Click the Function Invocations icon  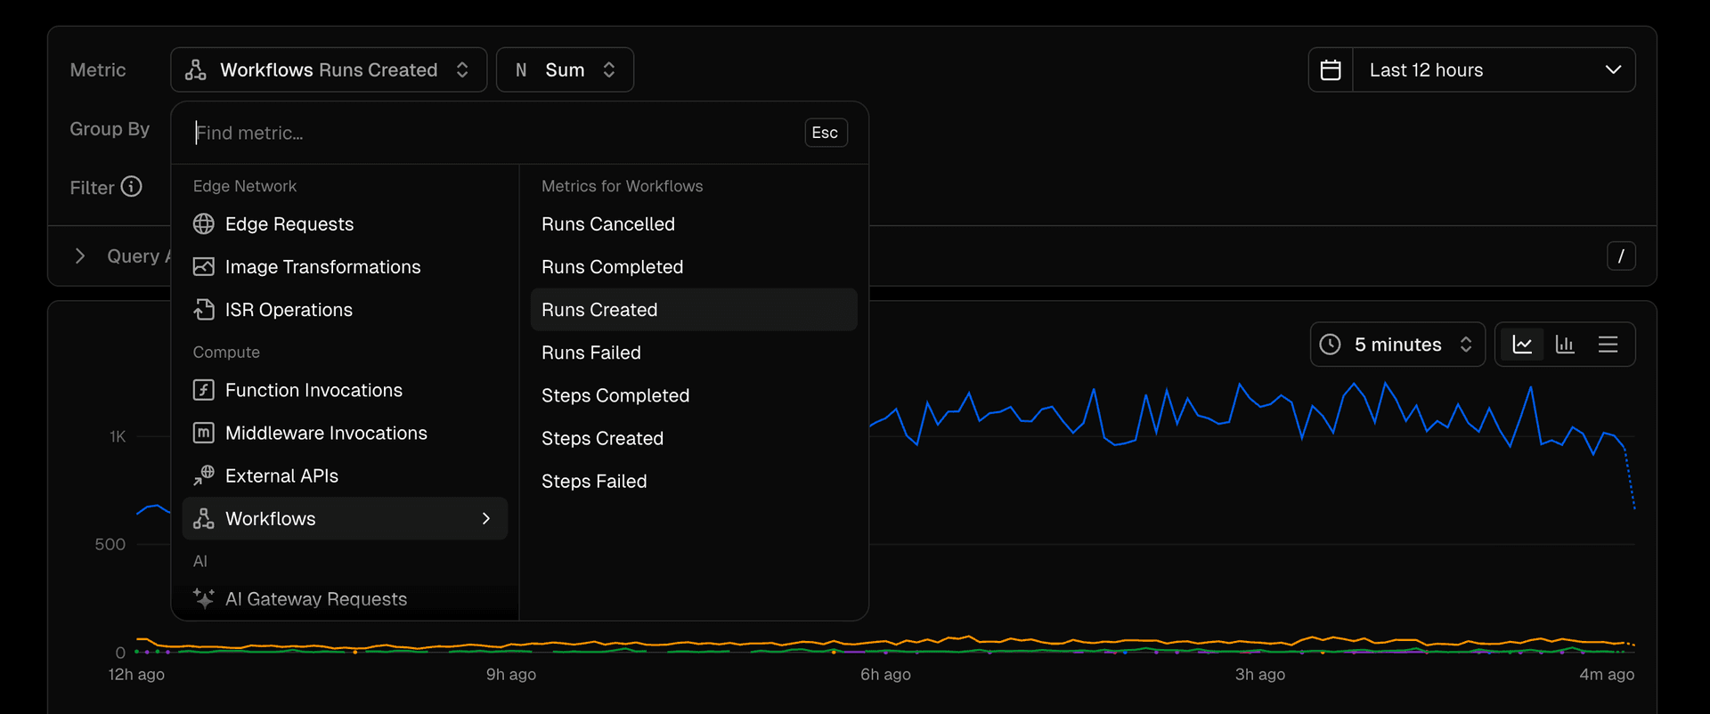204,390
